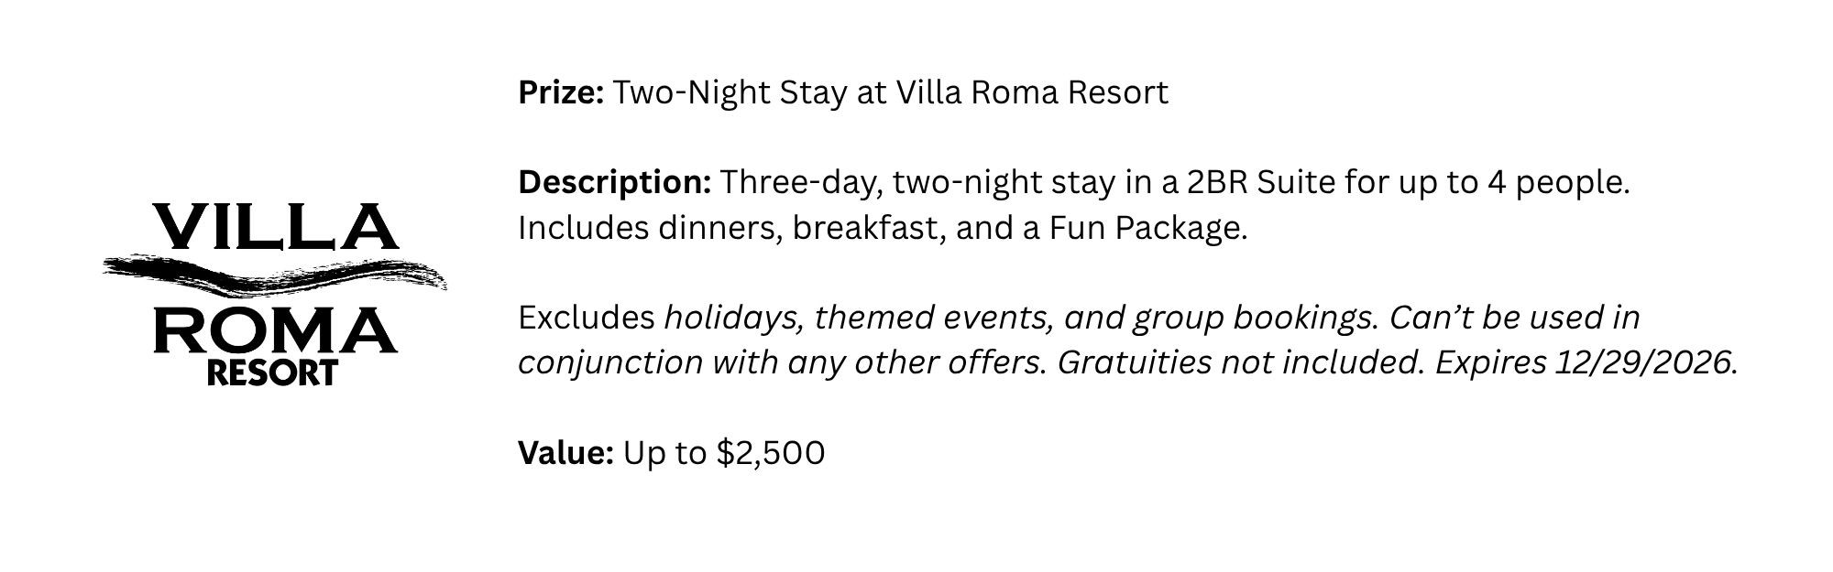Click the Villa Roma Resort logo
Viewport: 1833px width, 572px height.
click(275, 294)
